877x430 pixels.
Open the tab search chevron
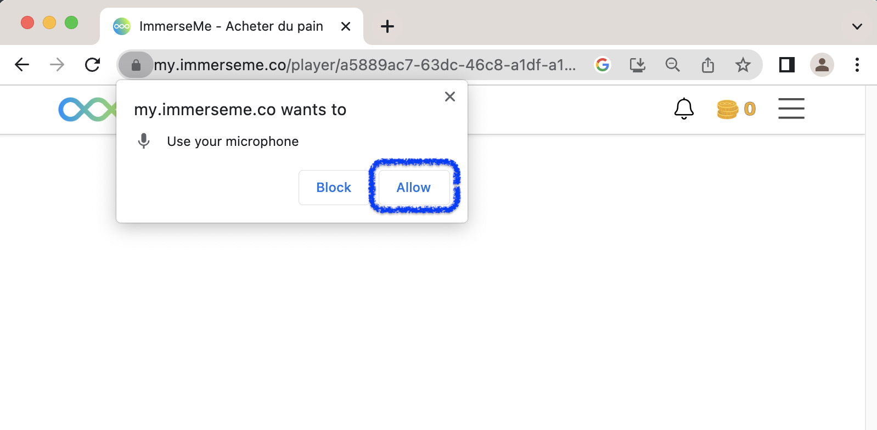pyautogui.click(x=856, y=26)
